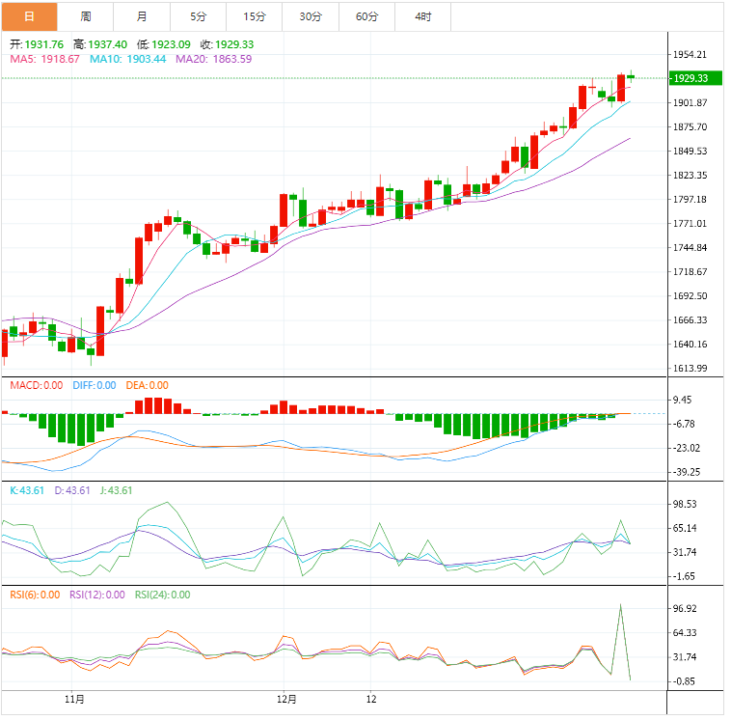Click the RSI(6) indicator label

[35, 595]
